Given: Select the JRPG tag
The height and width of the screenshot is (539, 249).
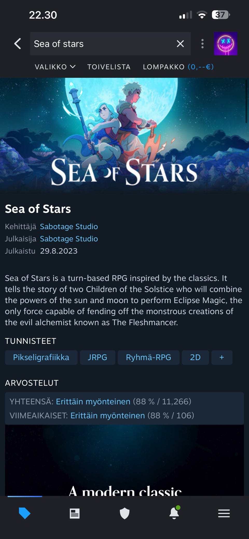Looking at the screenshot, I should click(97, 357).
